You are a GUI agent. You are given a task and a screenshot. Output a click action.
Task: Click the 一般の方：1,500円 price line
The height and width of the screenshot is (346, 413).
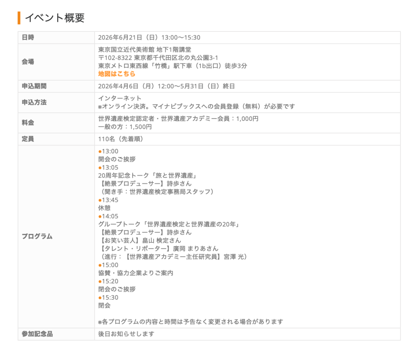pos(125,127)
